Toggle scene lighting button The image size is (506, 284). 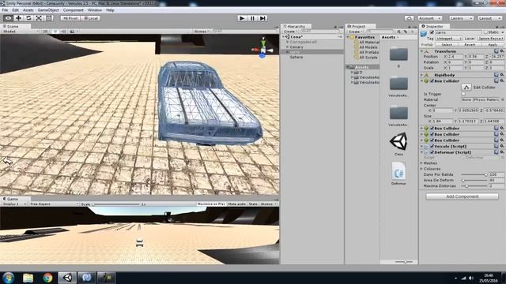pos(55,32)
